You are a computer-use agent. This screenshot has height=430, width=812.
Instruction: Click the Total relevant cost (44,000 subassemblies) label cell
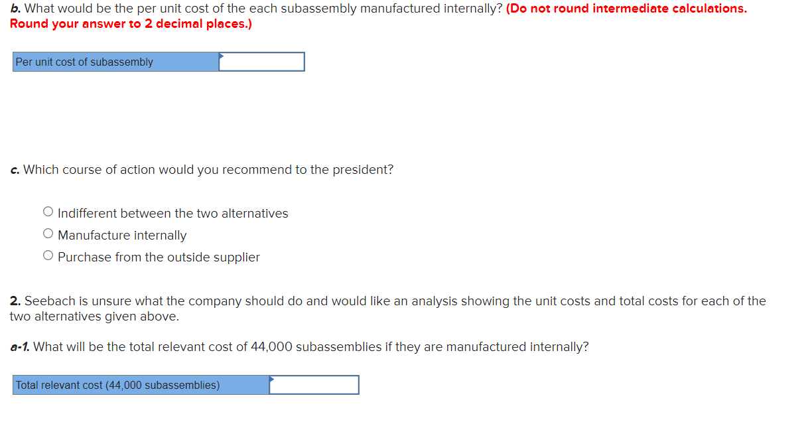click(141, 385)
